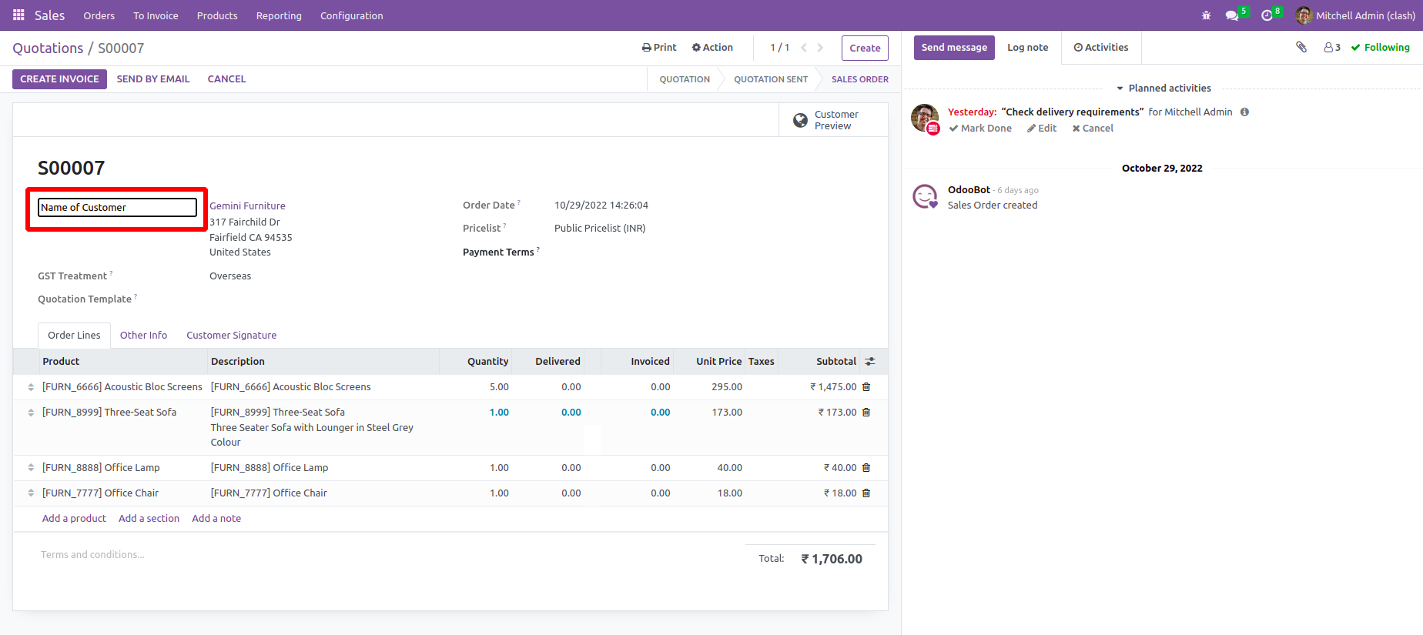The width and height of the screenshot is (1423, 635).
Task: Toggle the Following subscription status
Action: point(1380,48)
